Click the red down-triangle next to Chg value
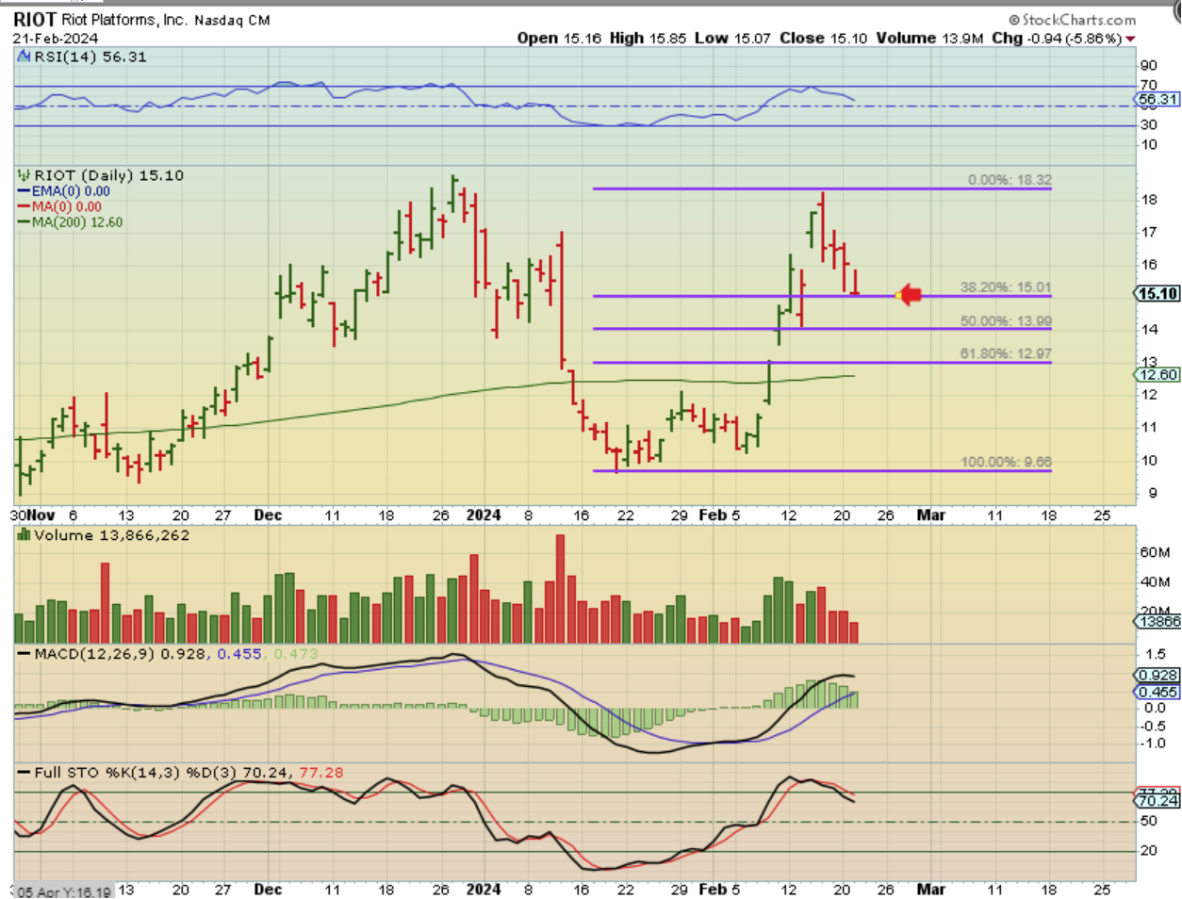The height and width of the screenshot is (899, 1182). (x=1130, y=40)
